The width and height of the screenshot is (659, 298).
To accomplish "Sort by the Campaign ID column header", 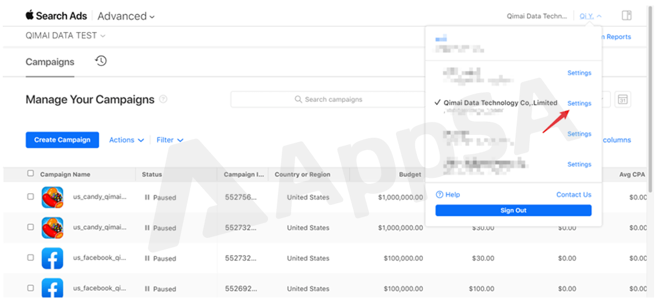I will (x=244, y=174).
